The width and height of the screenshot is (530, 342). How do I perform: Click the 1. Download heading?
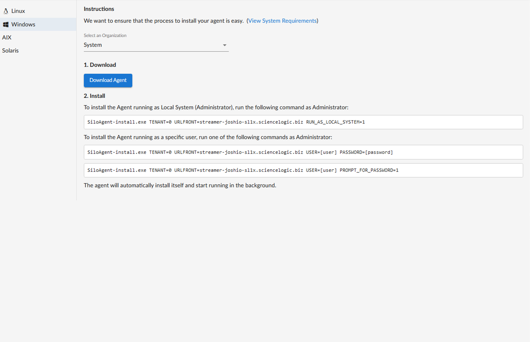(100, 65)
